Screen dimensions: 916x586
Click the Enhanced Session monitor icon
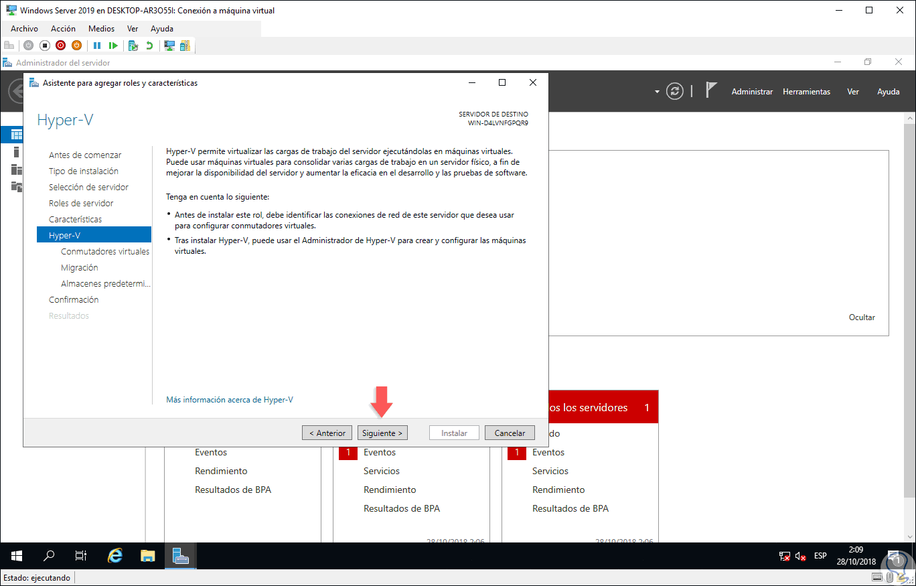tap(169, 46)
